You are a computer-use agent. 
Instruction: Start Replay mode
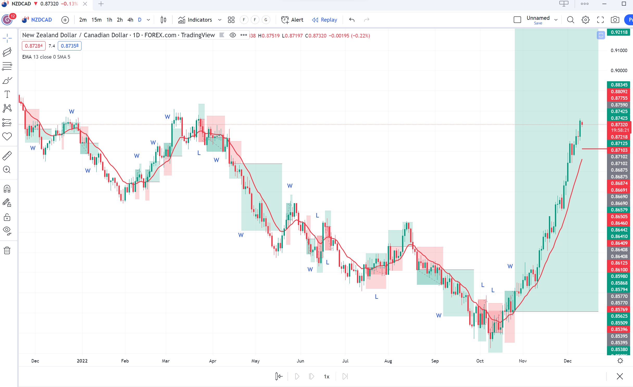324,20
